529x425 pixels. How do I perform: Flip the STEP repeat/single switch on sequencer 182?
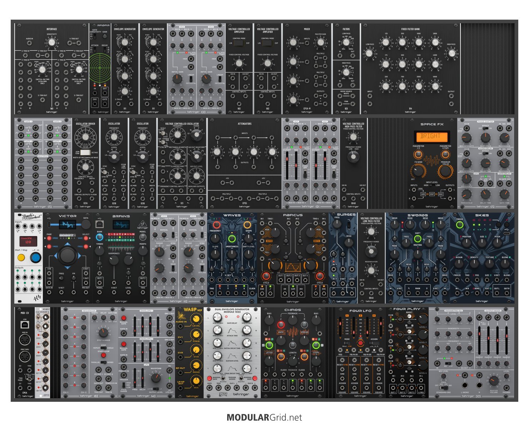click(104, 347)
